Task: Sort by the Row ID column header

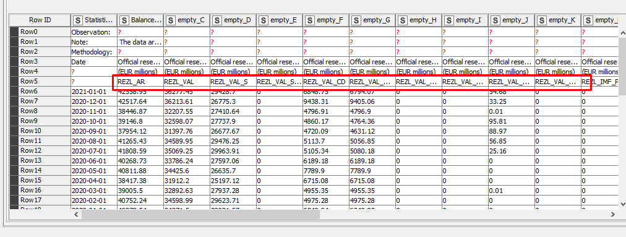Action: pyautogui.click(x=40, y=20)
